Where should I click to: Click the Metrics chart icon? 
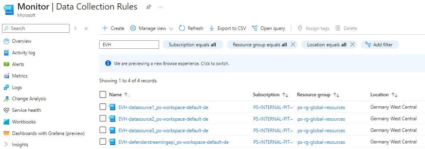coord(6,76)
